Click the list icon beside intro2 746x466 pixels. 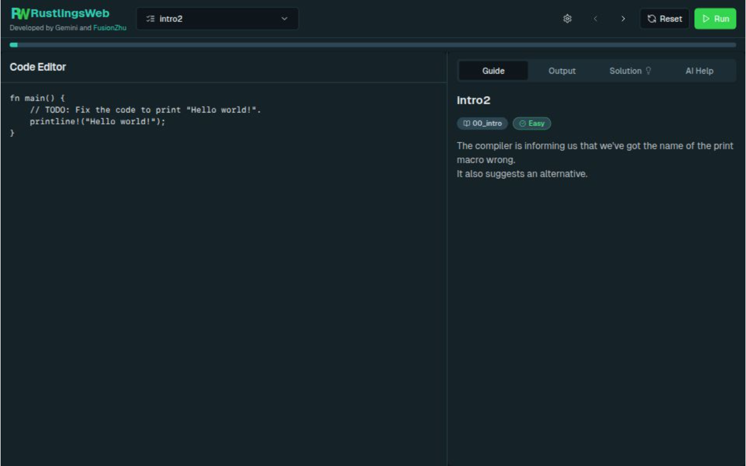pos(150,19)
